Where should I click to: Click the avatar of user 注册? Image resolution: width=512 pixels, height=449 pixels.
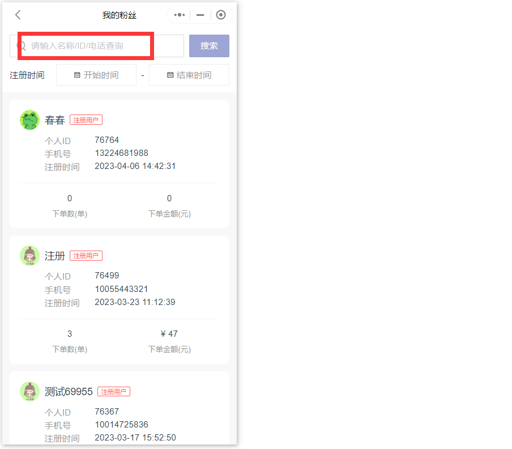pyautogui.click(x=29, y=256)
